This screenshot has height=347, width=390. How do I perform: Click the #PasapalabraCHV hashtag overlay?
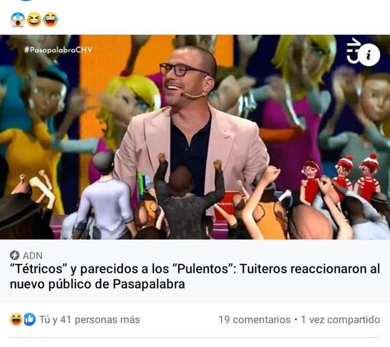(x=58, y=49)
